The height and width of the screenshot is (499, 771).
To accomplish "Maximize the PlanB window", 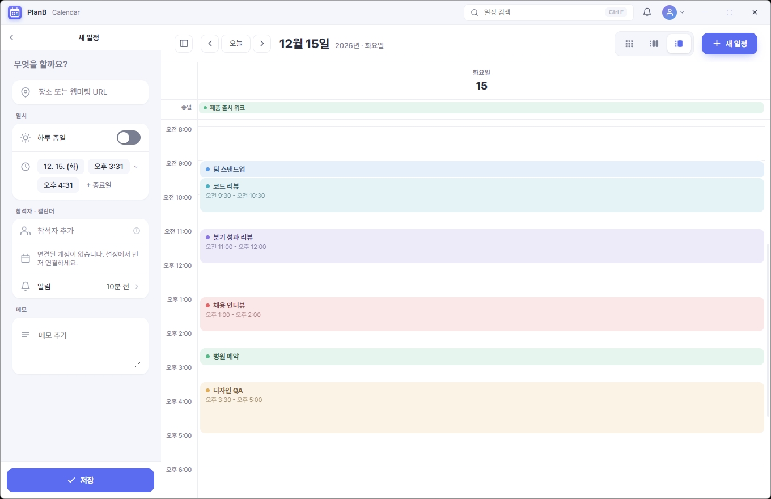I will 730,12.
